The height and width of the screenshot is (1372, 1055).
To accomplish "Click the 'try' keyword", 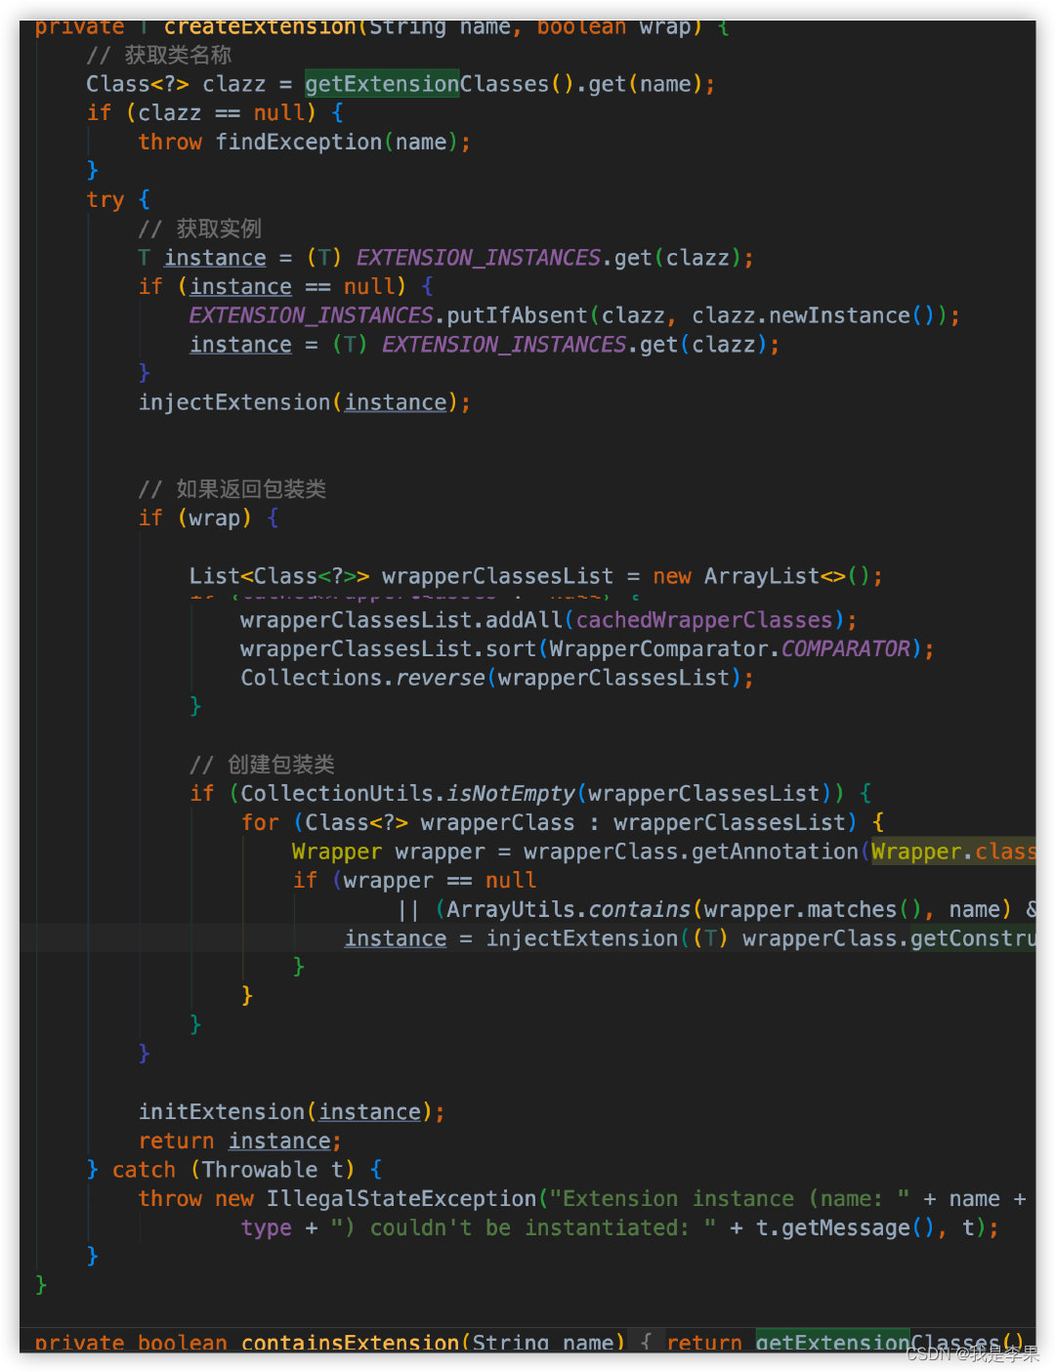I will click(105, 200).
